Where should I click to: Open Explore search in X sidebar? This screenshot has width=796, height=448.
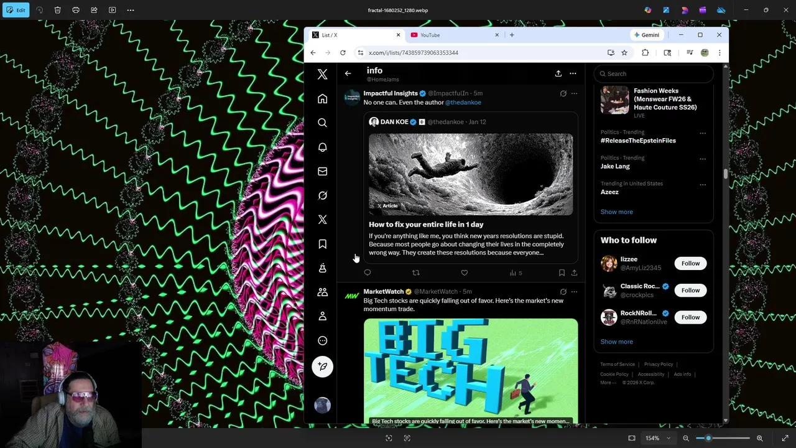tap(322, 123)
